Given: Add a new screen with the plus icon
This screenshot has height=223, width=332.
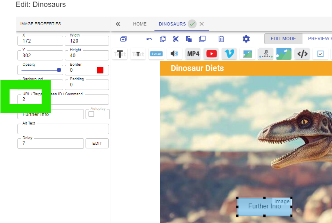Looking at the screenshot, I should [x=124, y=39].
